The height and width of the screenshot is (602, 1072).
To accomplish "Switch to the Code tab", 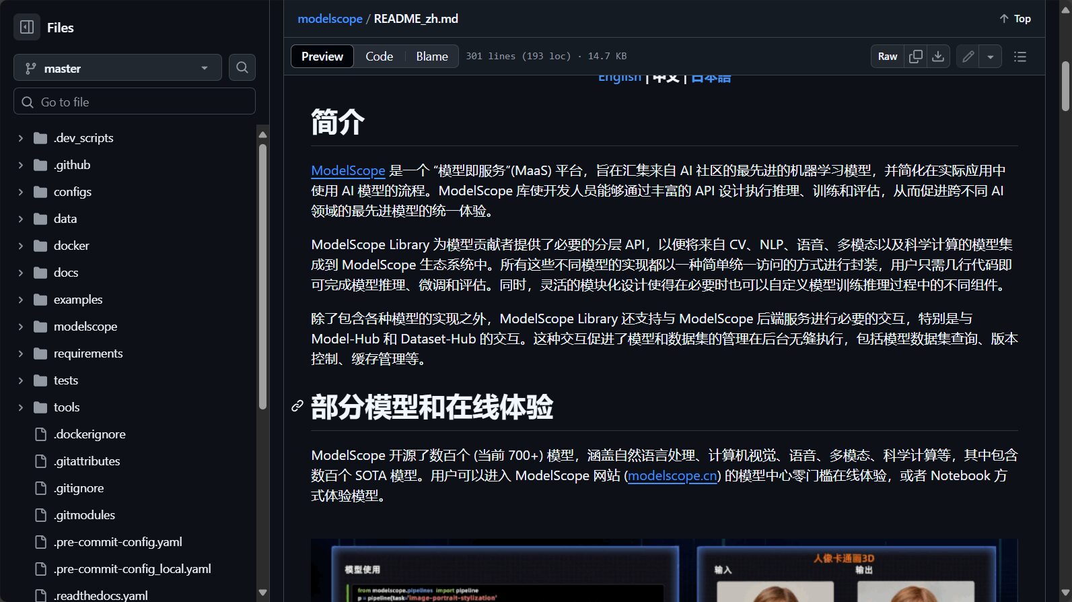I will click(x=380, y=57).
